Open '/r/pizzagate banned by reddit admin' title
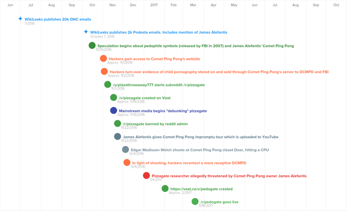Image resolution: width=347 pixels, height=211 pixels. [x=156, y=124]
